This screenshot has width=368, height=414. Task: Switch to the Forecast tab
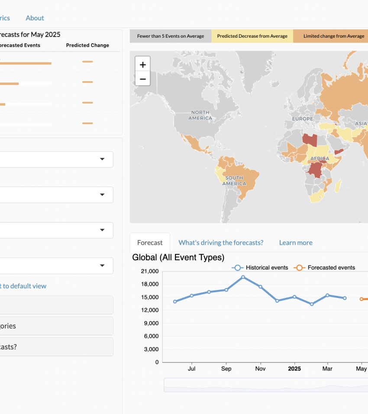149,243
